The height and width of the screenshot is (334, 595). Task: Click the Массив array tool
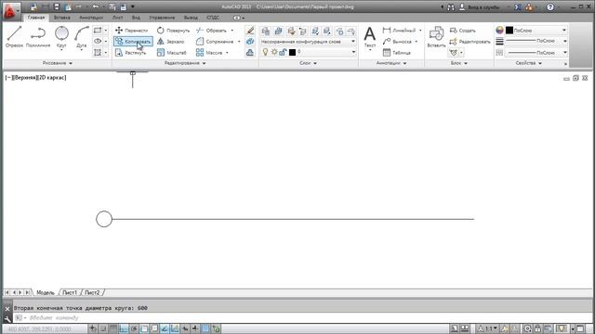click(x=209, y=53)
